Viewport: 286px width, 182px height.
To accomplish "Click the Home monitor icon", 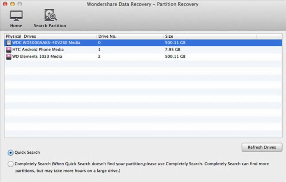I will coord(16,15).
